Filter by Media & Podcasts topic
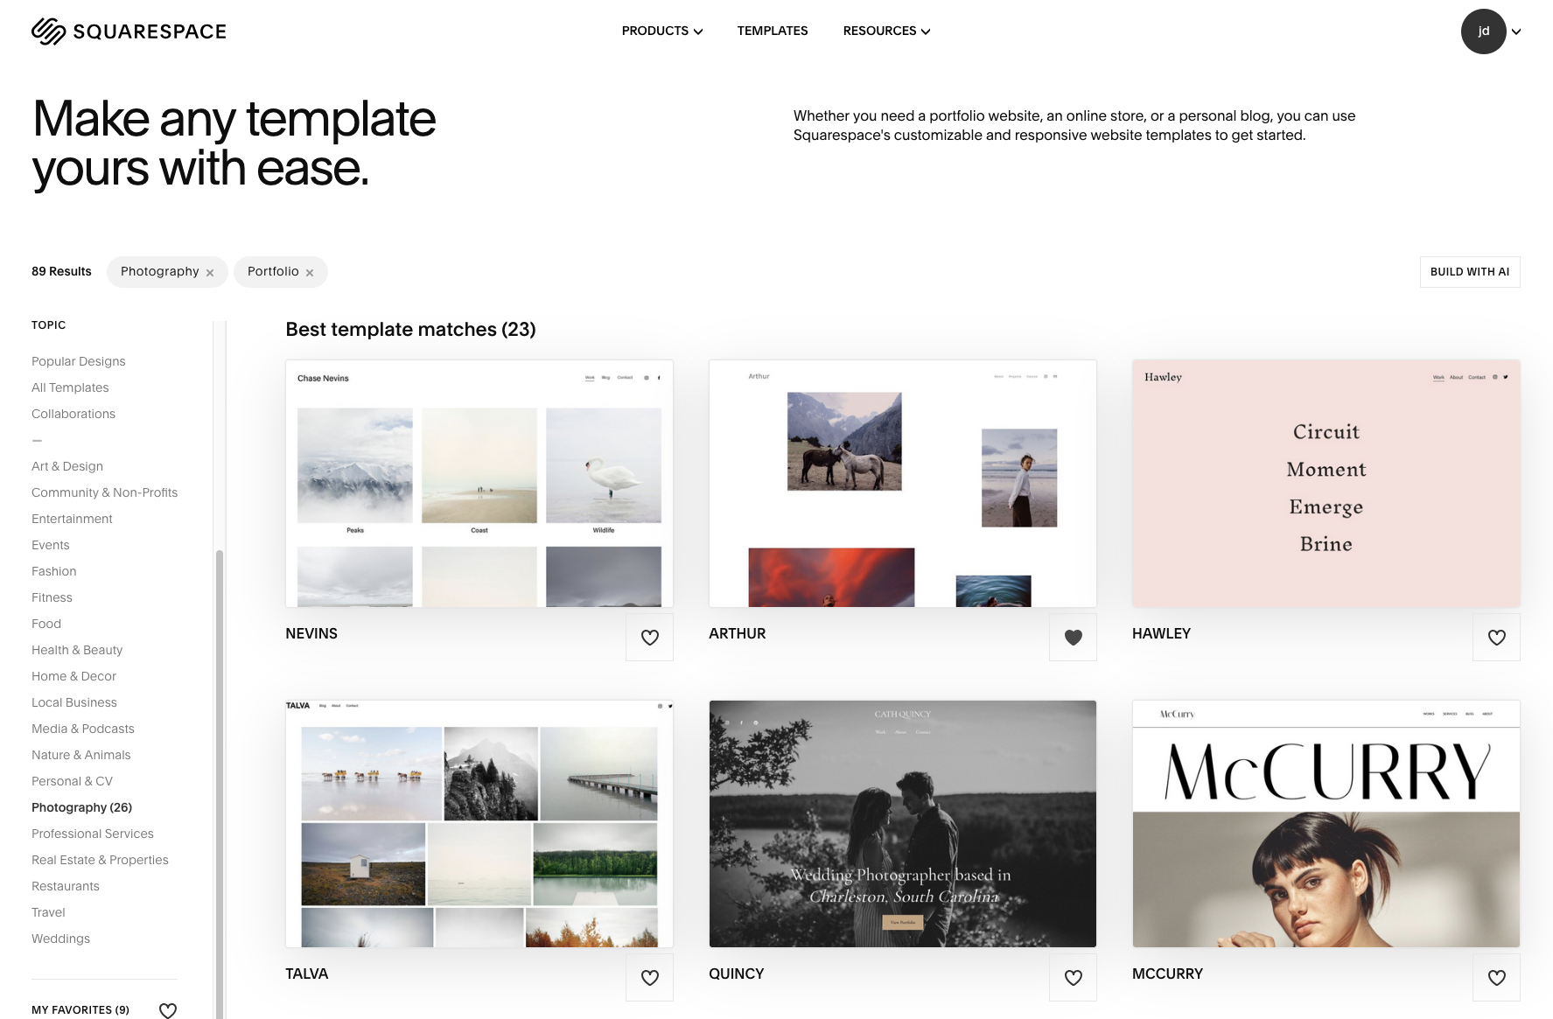 pyautogui.click(x=83, y=729)
